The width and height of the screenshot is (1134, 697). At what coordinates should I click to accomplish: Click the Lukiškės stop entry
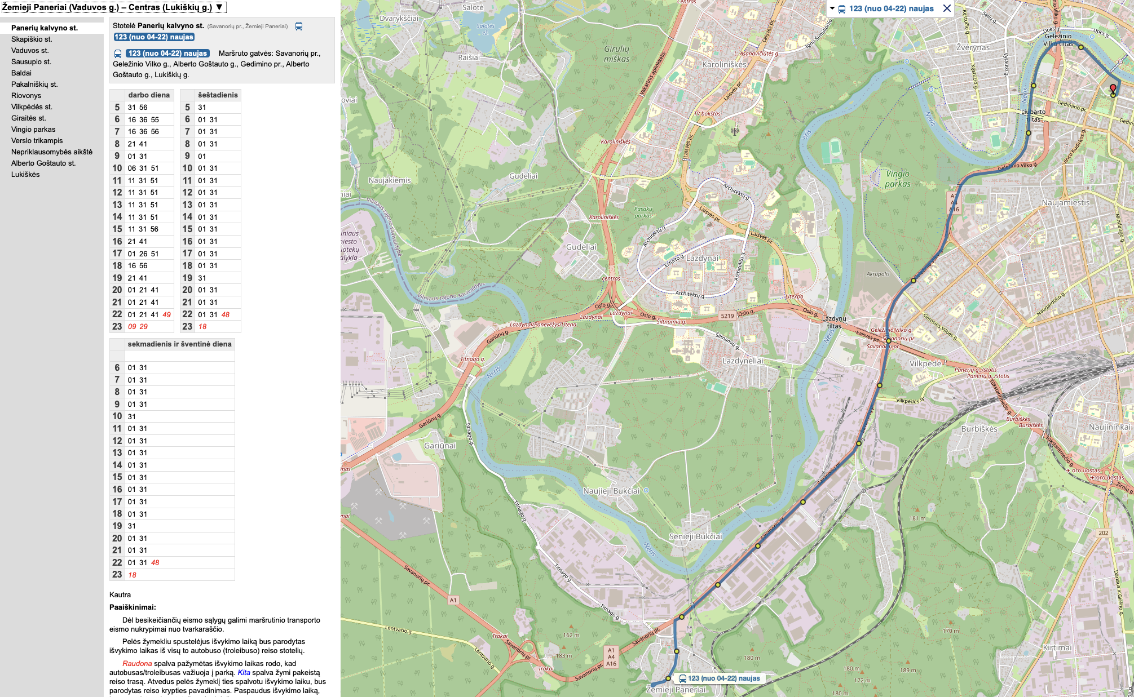click(x=25, y=174)
